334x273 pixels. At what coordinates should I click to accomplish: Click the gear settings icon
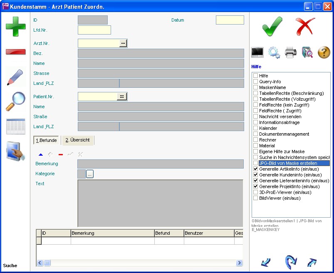coord(274,52)
